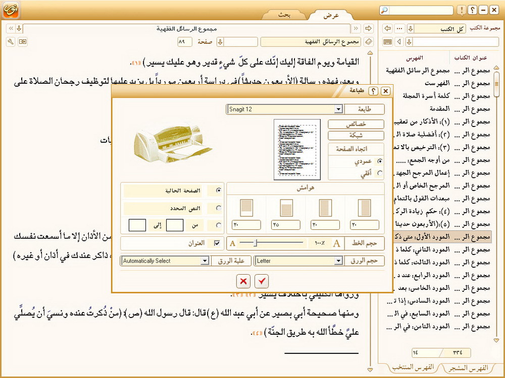Select the المقدمة index row

point(438,109)
